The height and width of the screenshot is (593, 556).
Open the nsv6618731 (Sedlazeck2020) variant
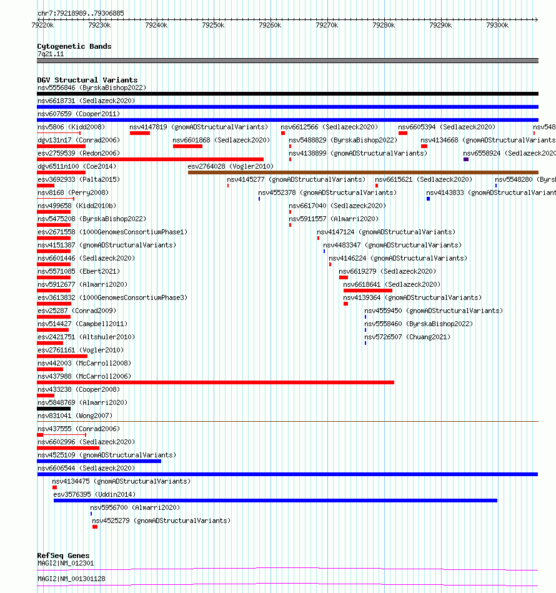point(86,101)
